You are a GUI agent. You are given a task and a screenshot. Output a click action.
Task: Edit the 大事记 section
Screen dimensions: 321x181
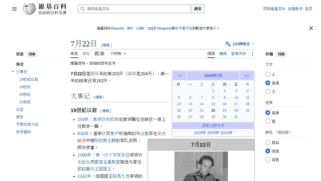(99, 97)
